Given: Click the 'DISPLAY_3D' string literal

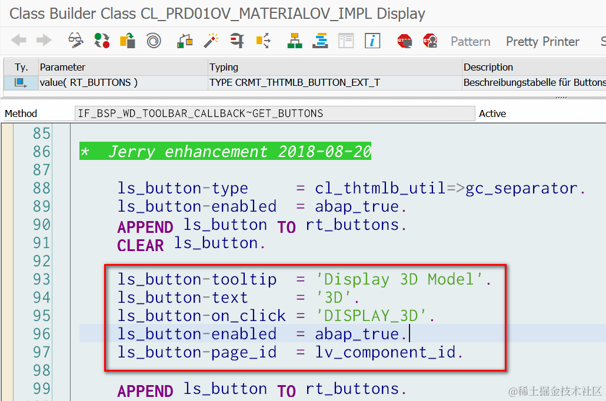Looking at the screenshot, I should 371,316.
